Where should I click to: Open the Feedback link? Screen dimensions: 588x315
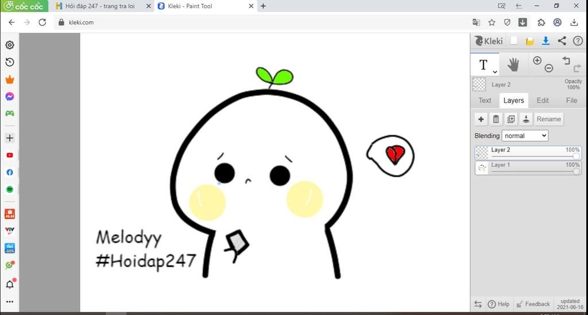point(533,304)
